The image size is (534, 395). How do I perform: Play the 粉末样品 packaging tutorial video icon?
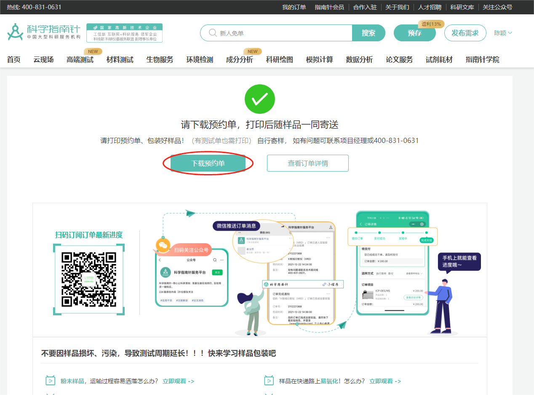coord(50,380)
